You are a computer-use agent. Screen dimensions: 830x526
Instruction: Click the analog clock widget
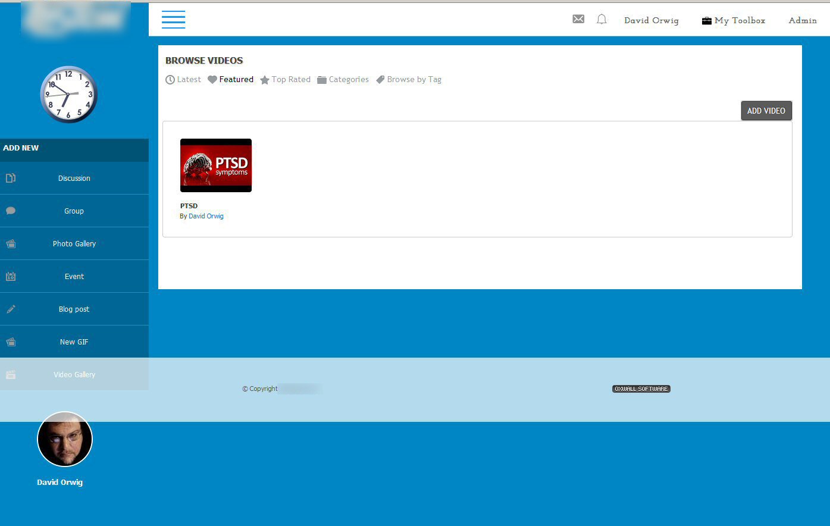pos(68,95)
